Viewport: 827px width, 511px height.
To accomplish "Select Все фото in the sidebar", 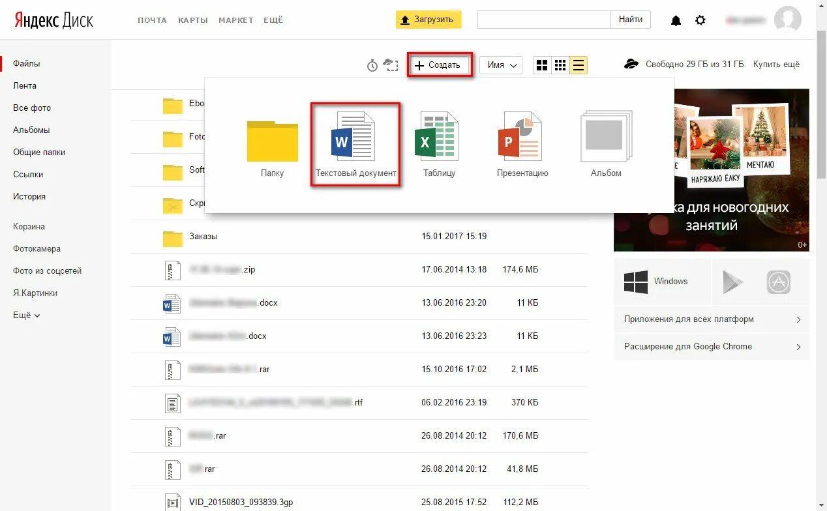I will pos(32,108).
